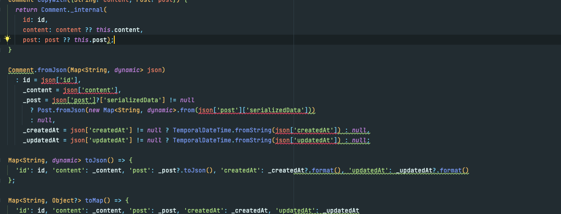
Task: Click '_post?.toJson()' in the toJson map
Action: (186, 170)
